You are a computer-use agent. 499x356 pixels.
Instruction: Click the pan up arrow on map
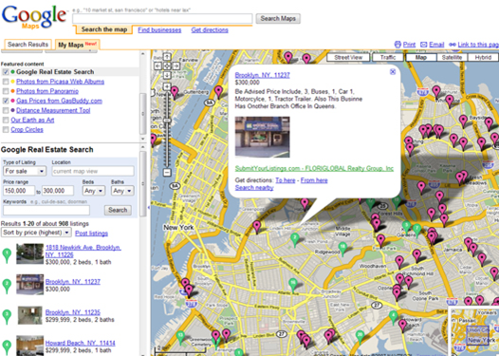[x=167, y=57]
